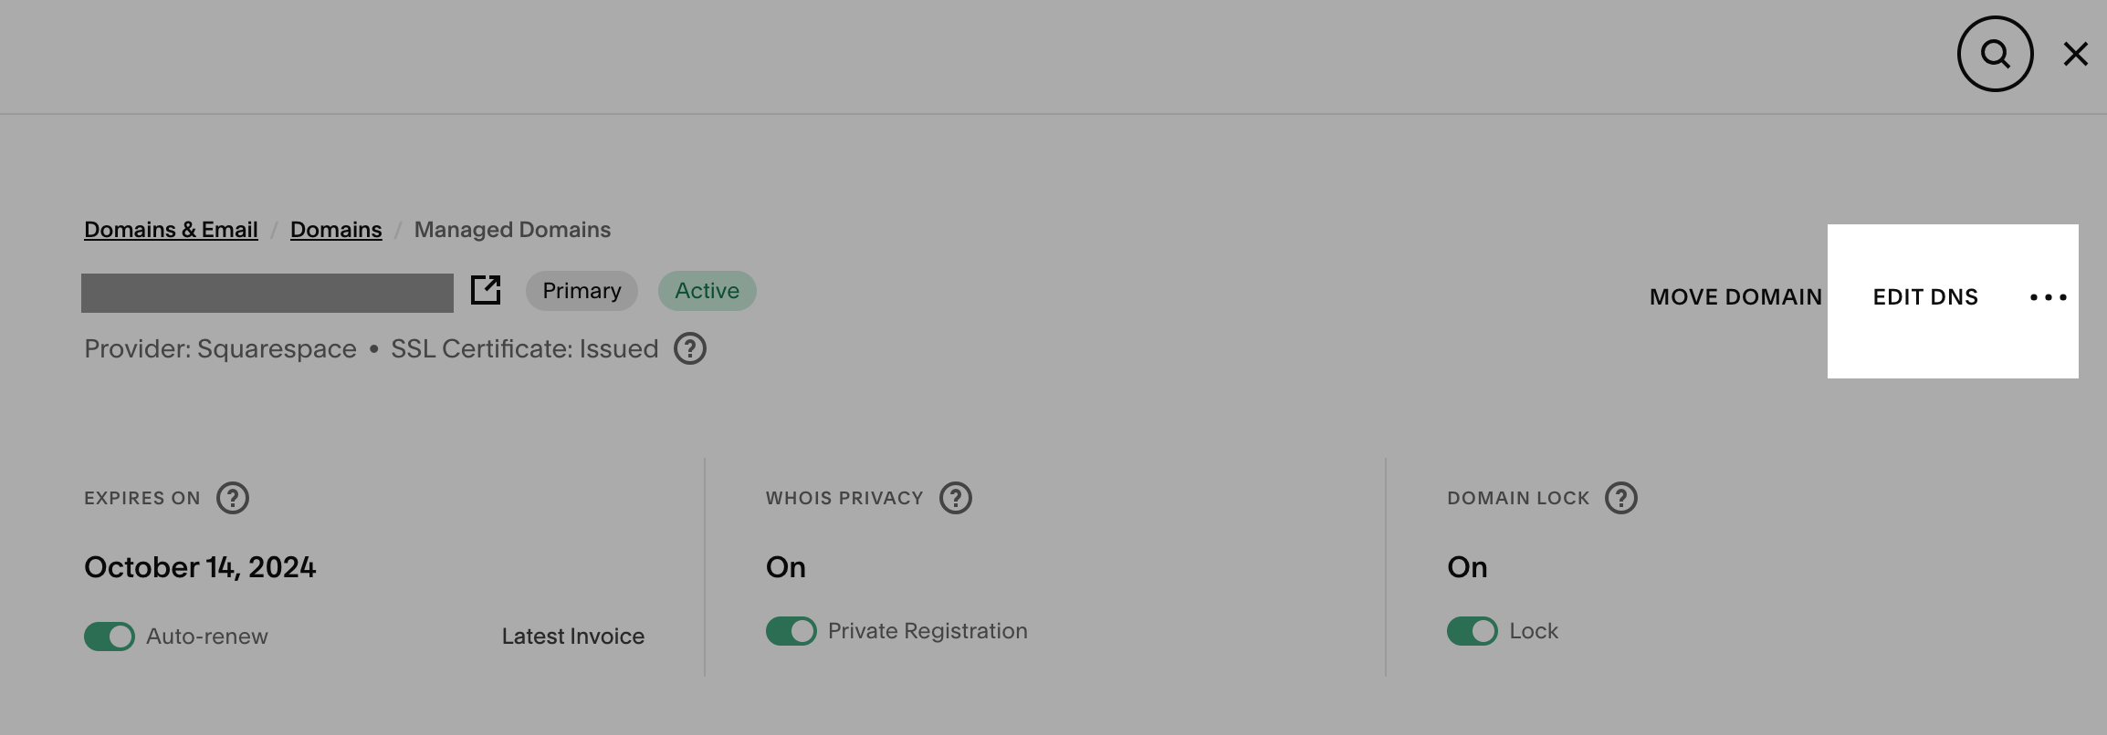Open the domain in a new tab icon

click(487, 290)
